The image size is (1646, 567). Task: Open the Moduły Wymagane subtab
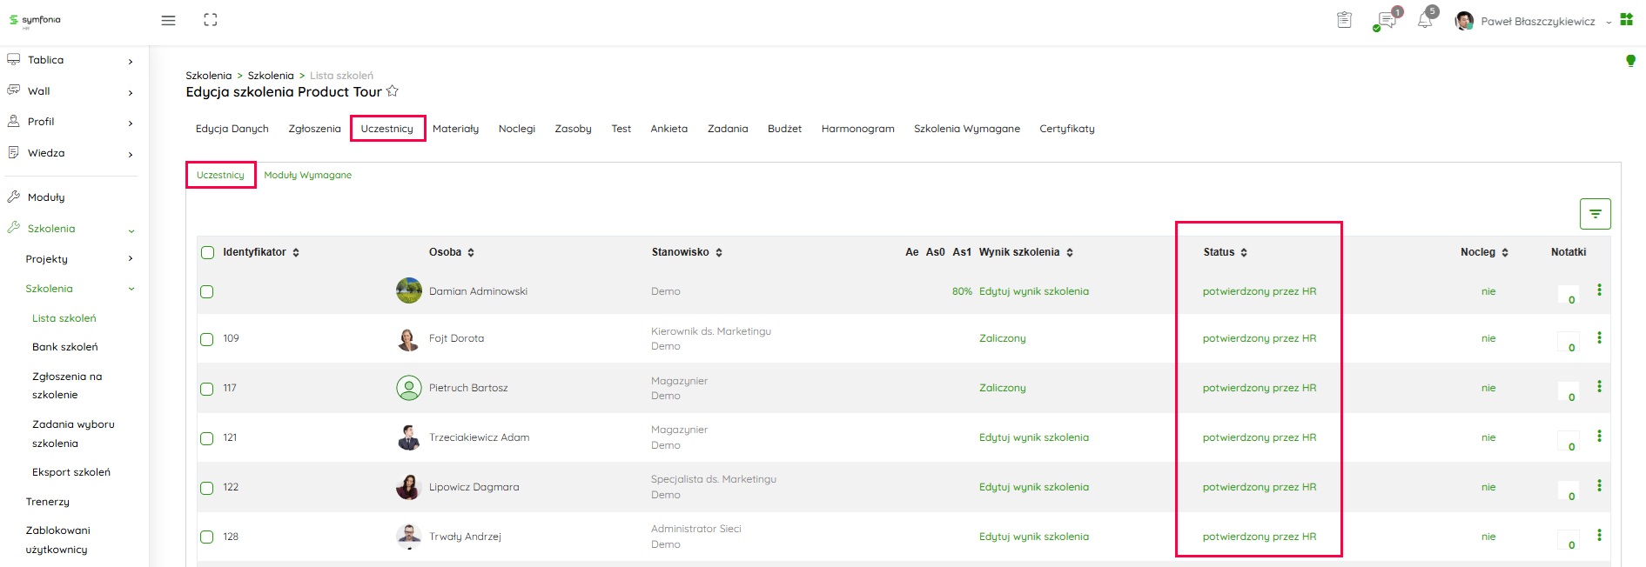(307, 175)
